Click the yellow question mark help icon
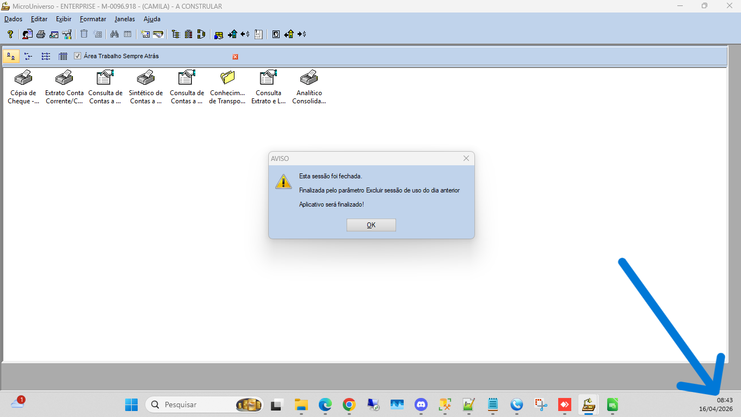 10,34
